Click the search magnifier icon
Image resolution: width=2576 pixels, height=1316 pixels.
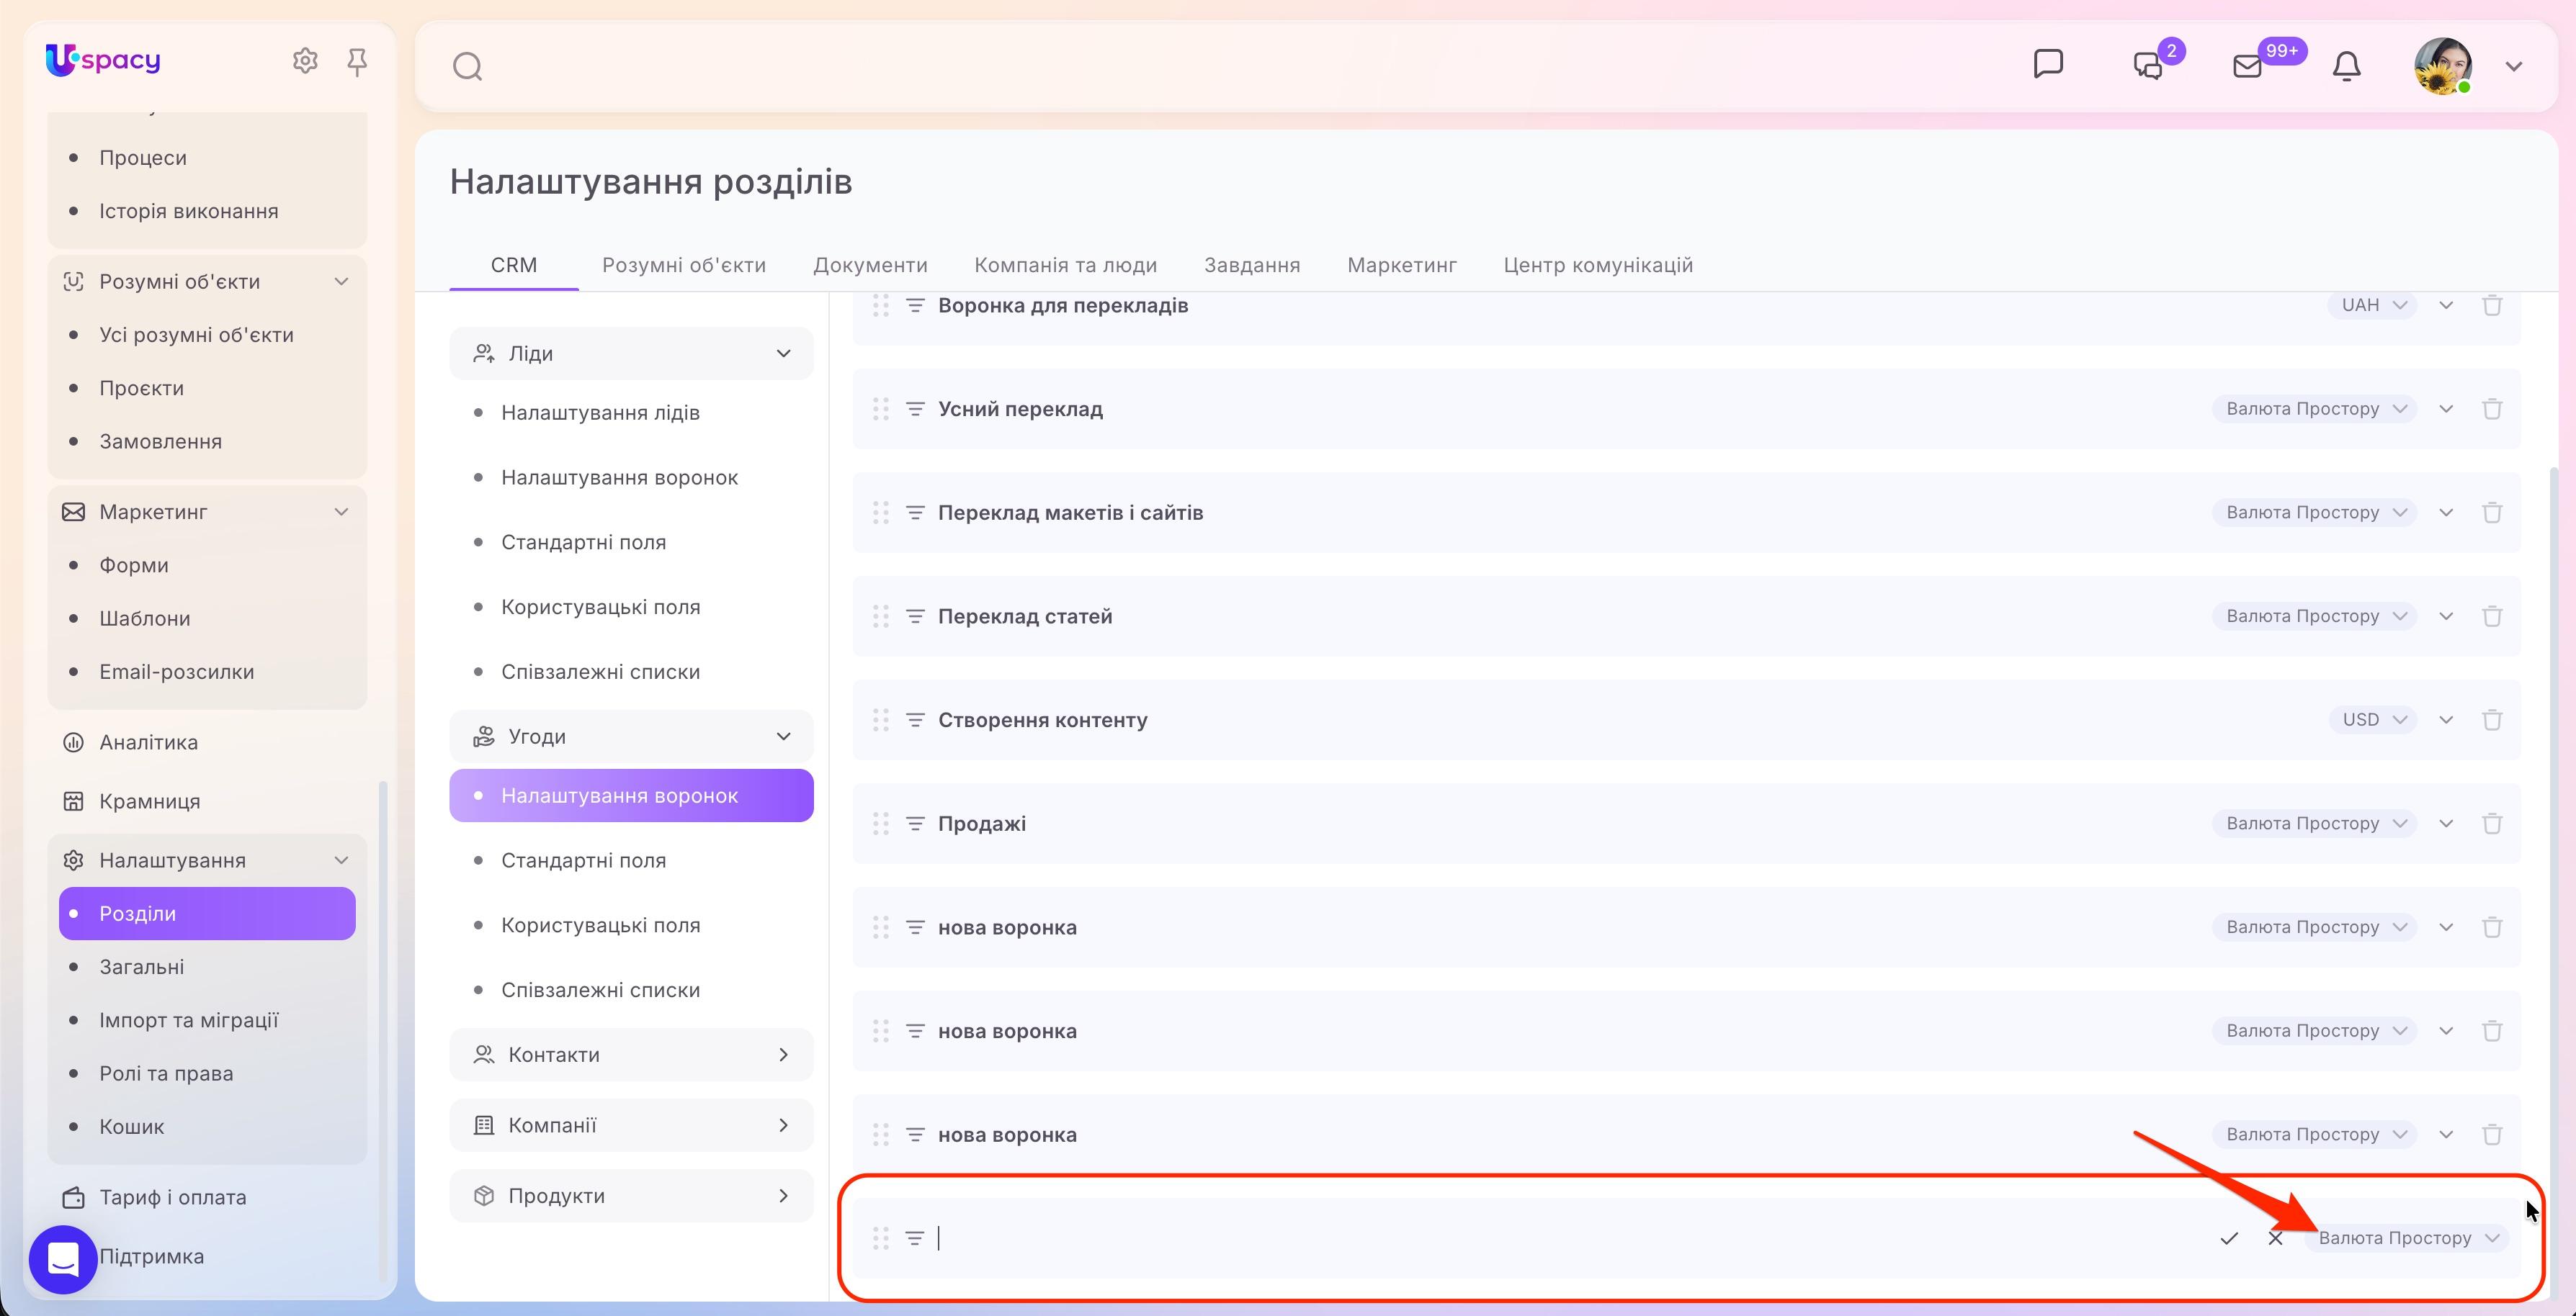click(x=467, y=67)
